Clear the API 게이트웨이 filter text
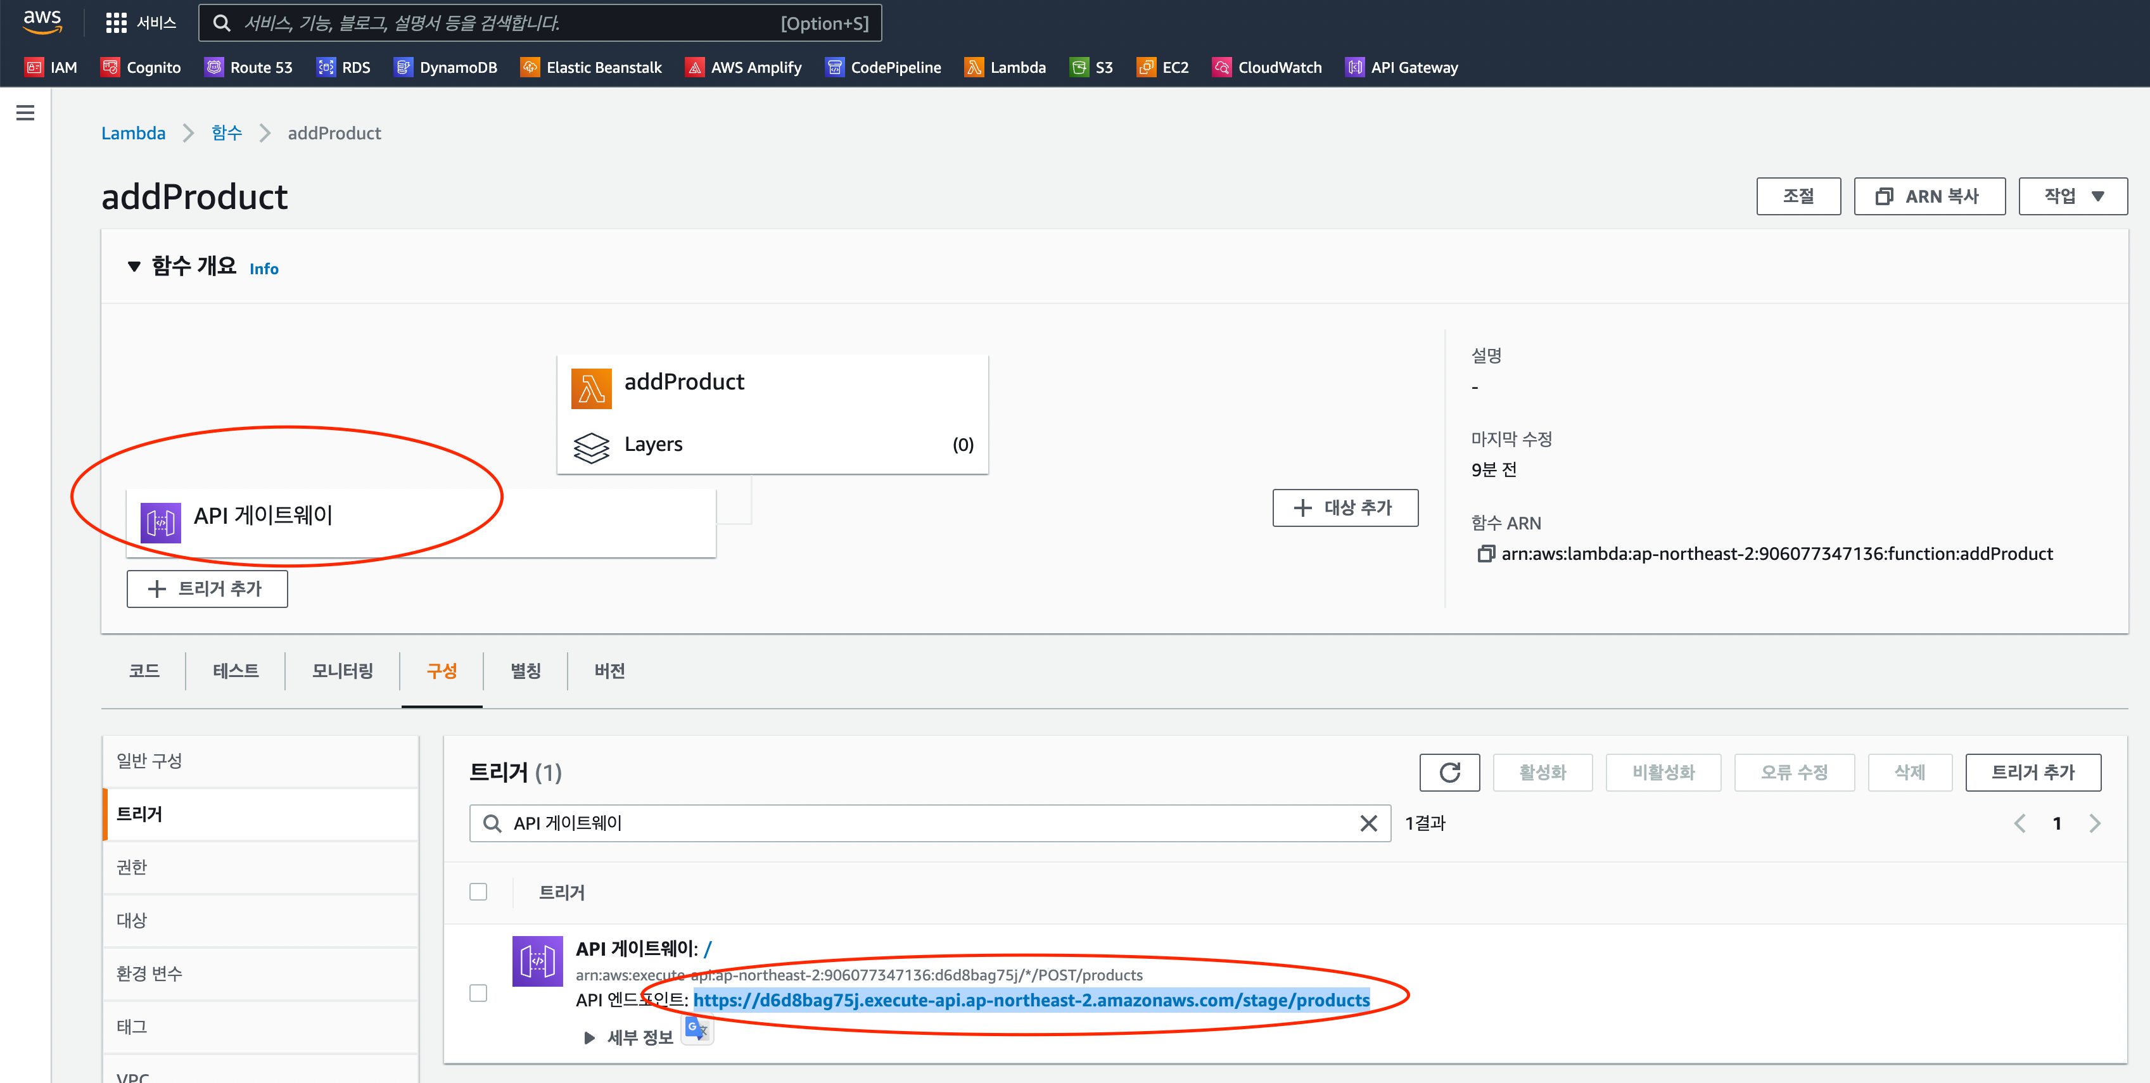Viewport: 2150px width, 1083px height. [1368, 823]
